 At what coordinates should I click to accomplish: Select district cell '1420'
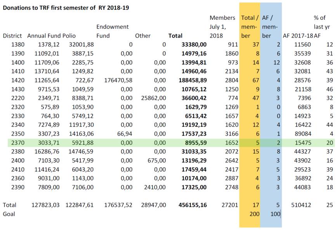tap(18, 80)
